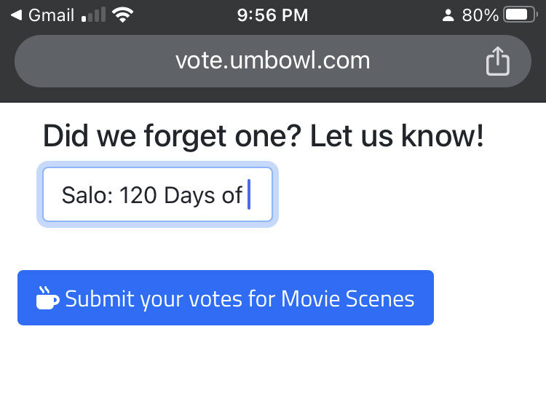Tap the 9:56 PM clock

coord(273,15)
